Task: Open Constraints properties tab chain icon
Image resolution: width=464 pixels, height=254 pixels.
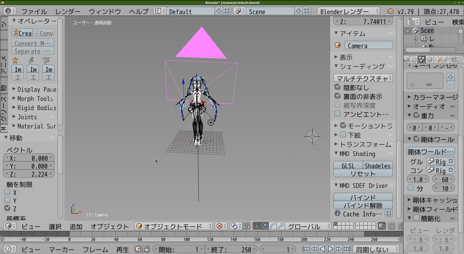Action: (446, 60)
